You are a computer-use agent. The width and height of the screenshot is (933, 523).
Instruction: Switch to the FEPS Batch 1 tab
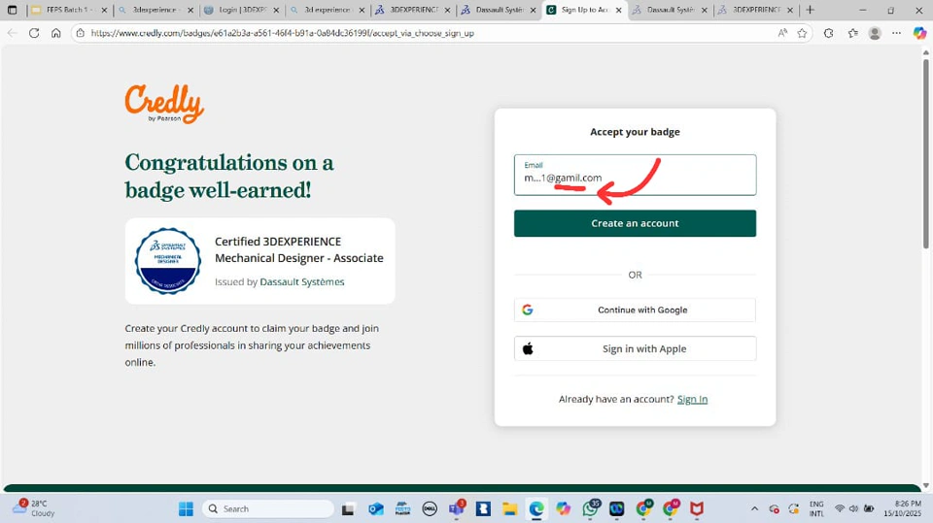point(69,10)
